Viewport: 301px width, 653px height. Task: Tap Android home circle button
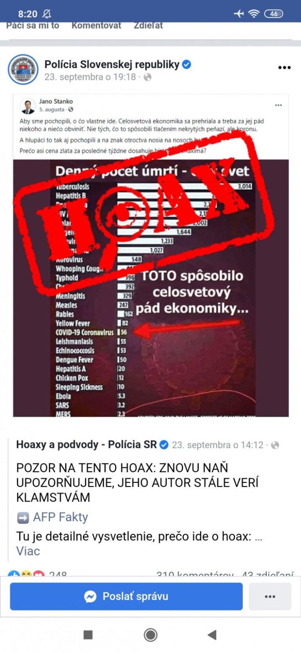[x=150, y=635]
